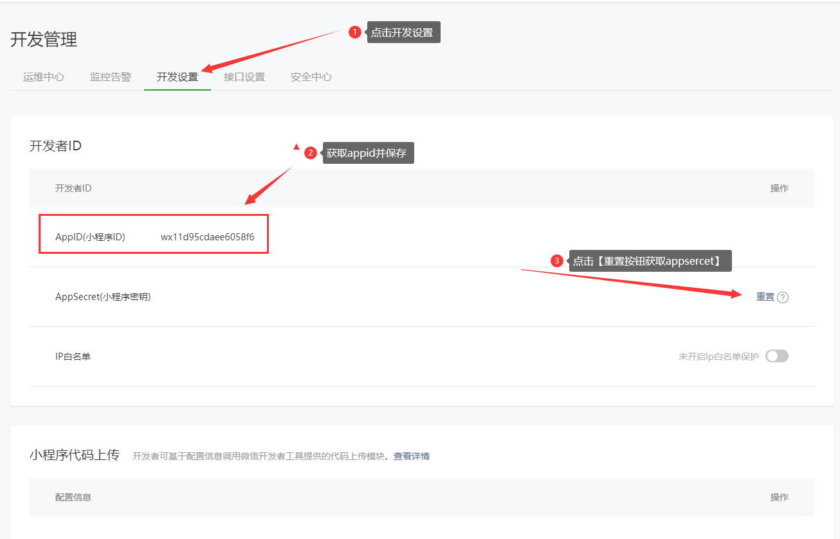The height and width of the screenshot is (539, 840).
Task: Click the 重置按钮获取appsercet annotation label
Action: coord(650,261)
